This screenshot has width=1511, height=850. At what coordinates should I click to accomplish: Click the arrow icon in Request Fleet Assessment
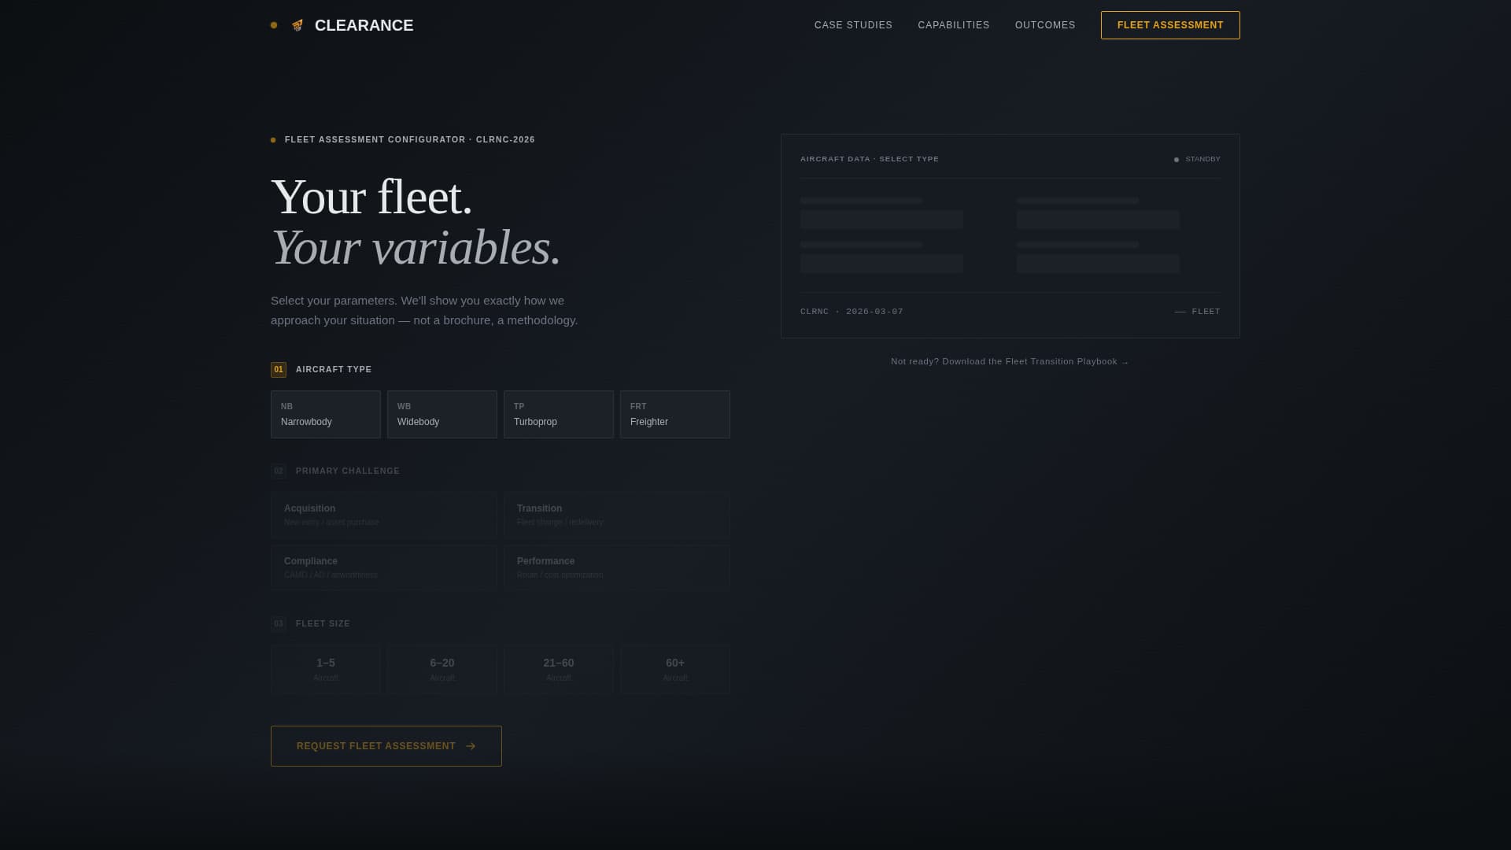[x=471, y=746]
